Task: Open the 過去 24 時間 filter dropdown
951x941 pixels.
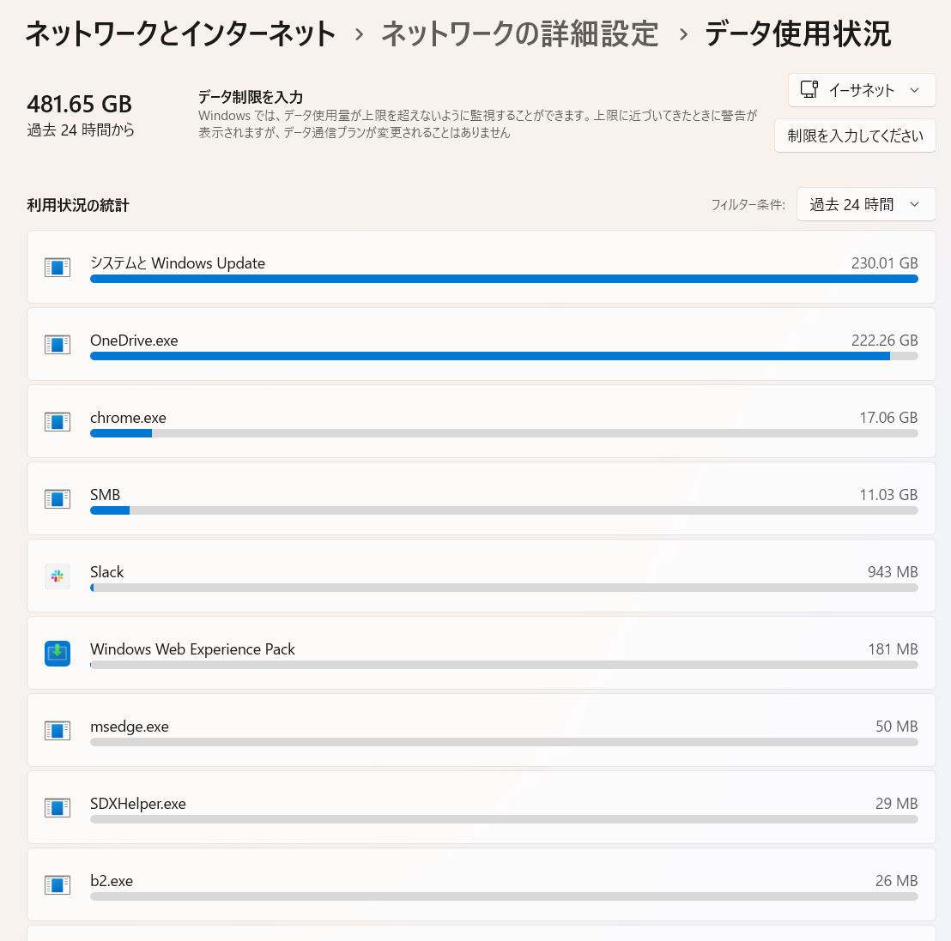Action: (x=865, y=204)
